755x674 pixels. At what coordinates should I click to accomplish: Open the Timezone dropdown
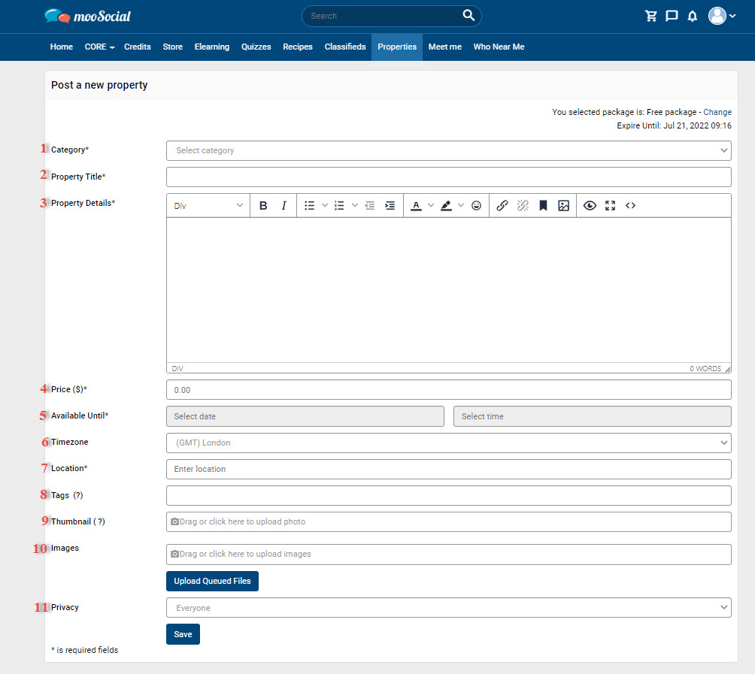click(x=448, y=443)
